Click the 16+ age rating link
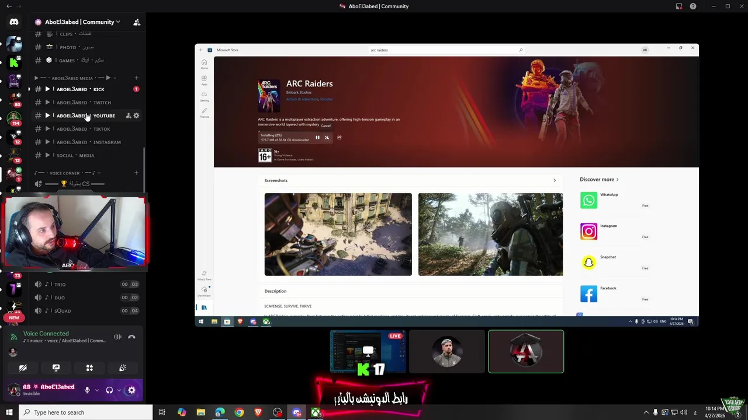 click(276, 152)
